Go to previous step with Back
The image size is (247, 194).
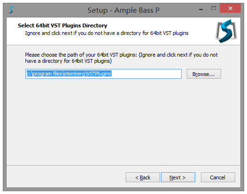143,177
